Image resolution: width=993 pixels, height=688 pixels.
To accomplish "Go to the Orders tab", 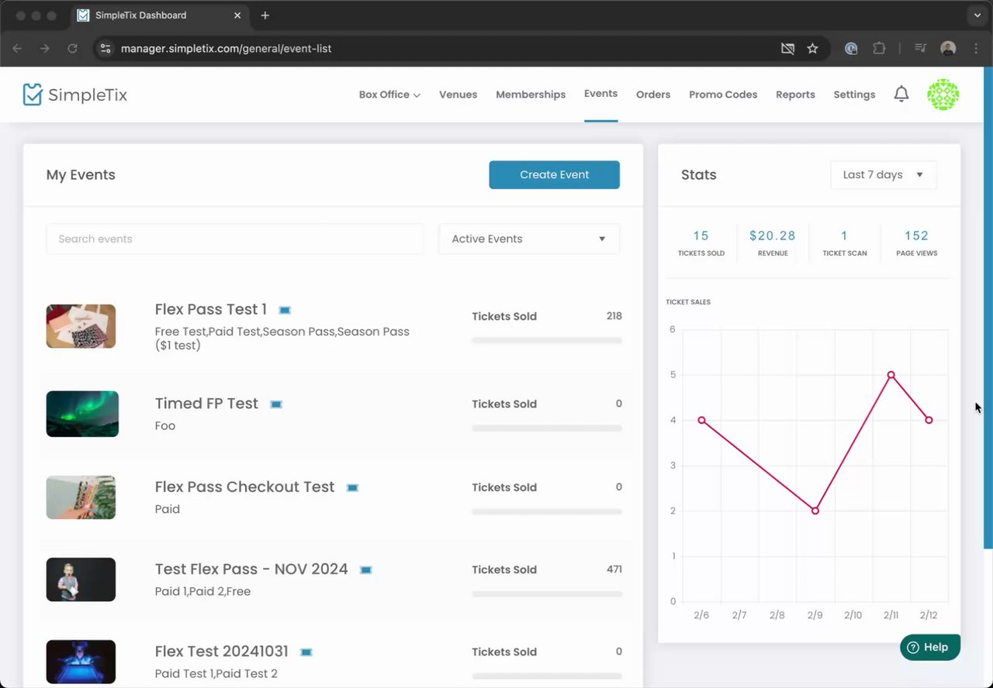I will (x=653, y=95).
